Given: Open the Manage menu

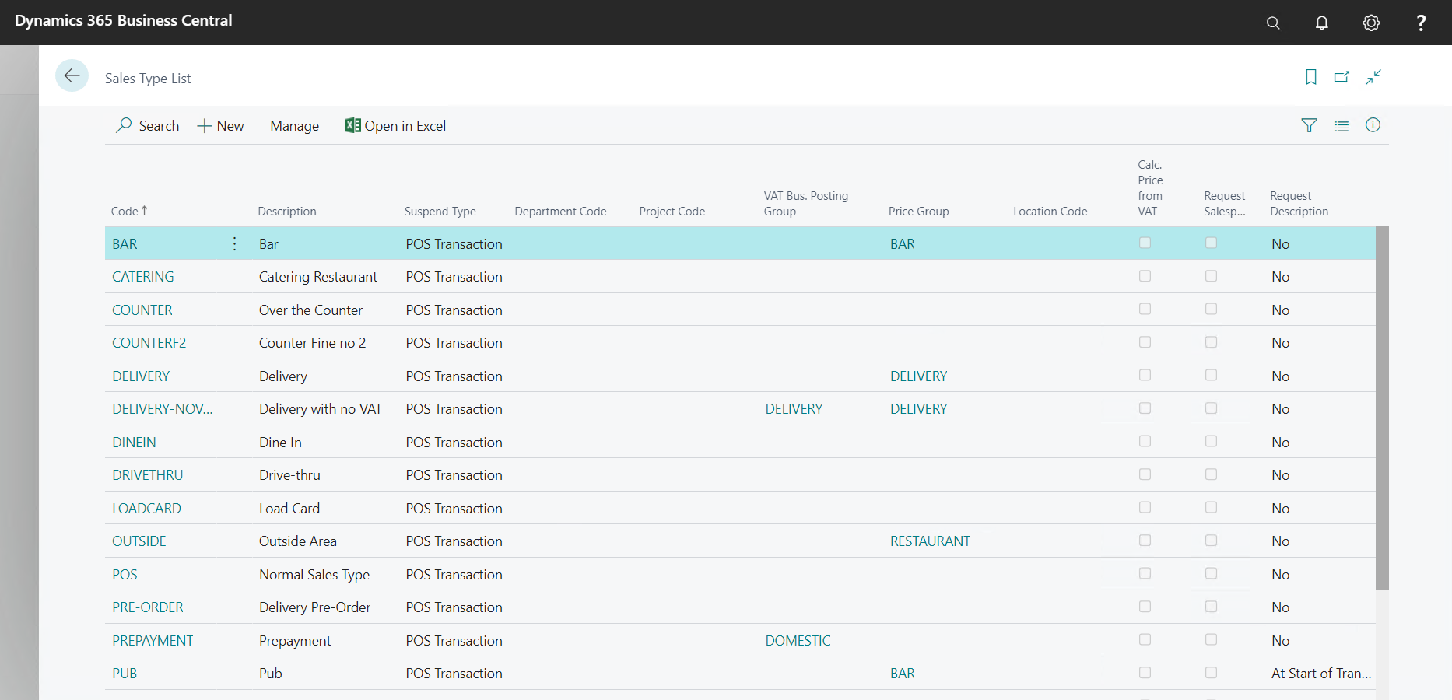Looking at the screenshot, I should click(294, 126).
